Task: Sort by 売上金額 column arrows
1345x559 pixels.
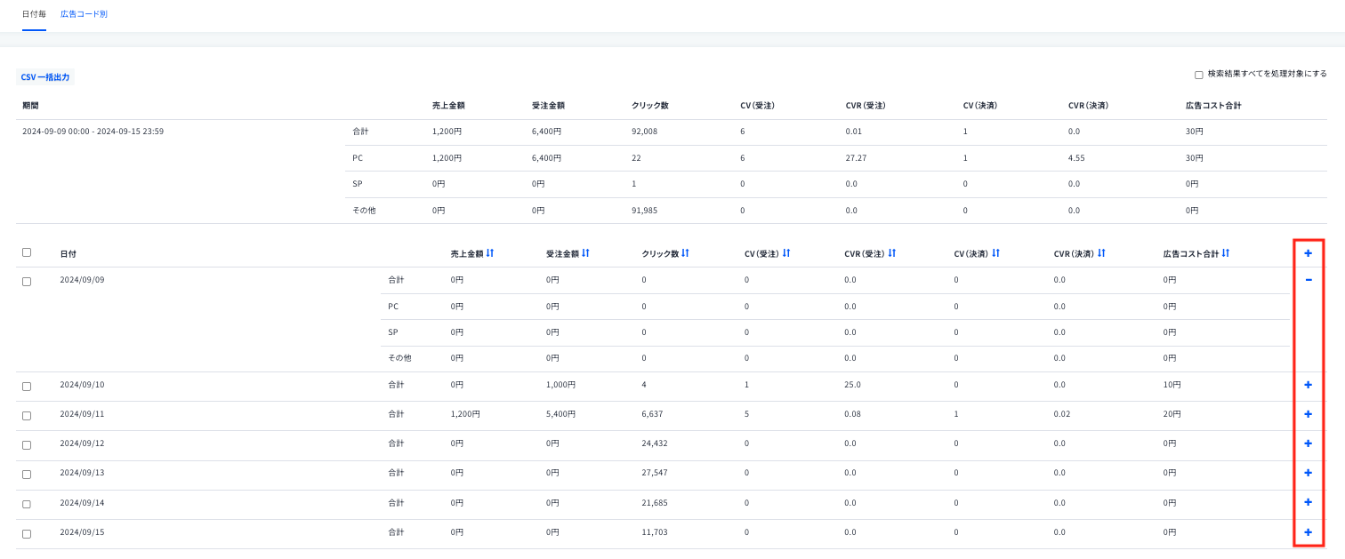Action: click(490, 253)
